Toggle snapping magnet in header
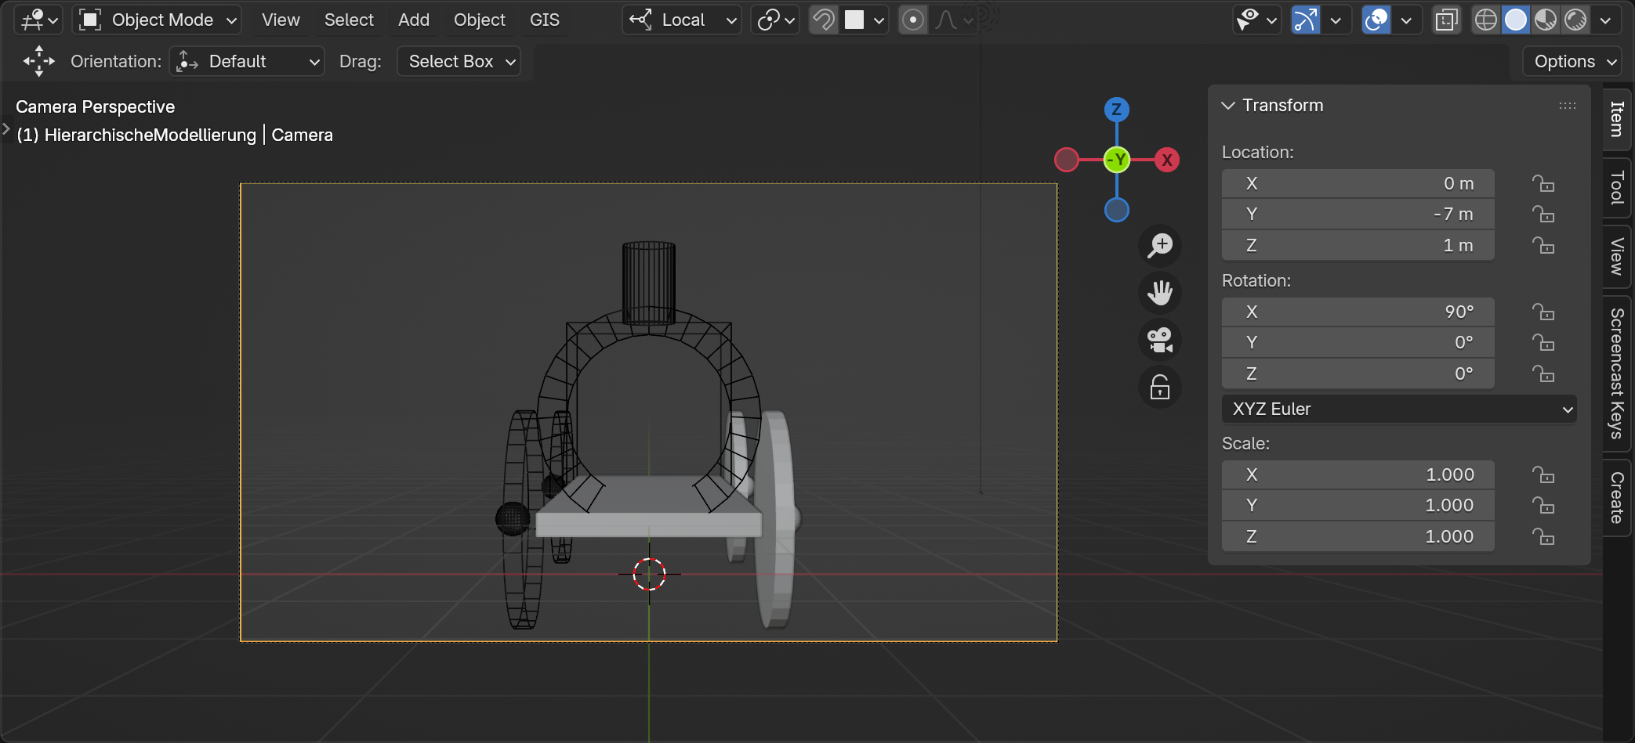 823,20
